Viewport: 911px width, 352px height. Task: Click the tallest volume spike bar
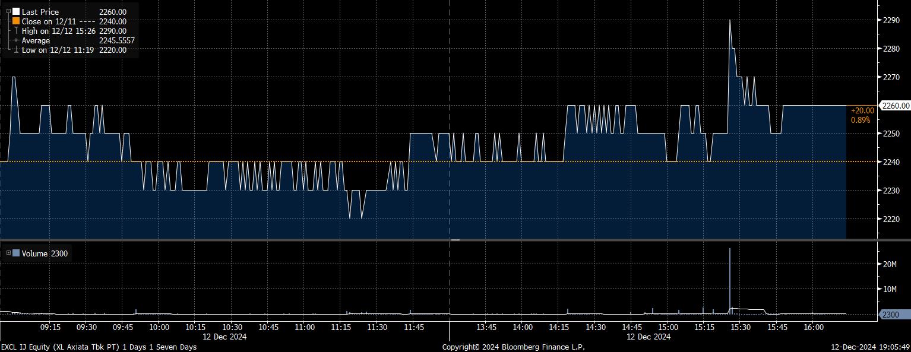[x=729, y=279]
